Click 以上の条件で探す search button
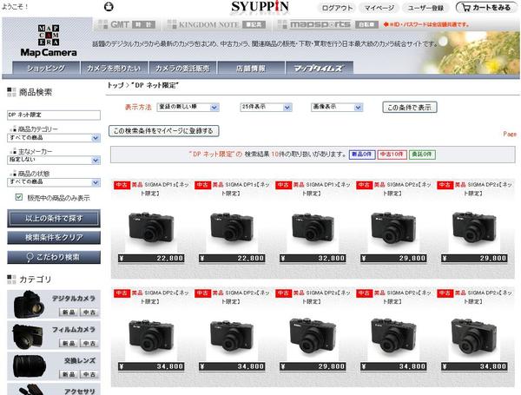The image size is (521, 395). (x=54, y=218)
